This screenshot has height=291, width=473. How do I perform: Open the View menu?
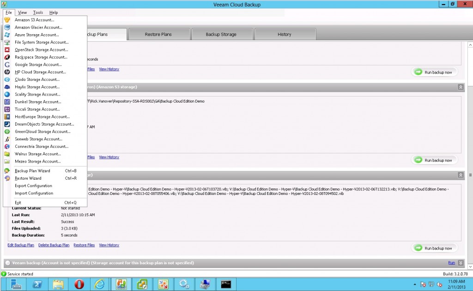click(22, 12)
